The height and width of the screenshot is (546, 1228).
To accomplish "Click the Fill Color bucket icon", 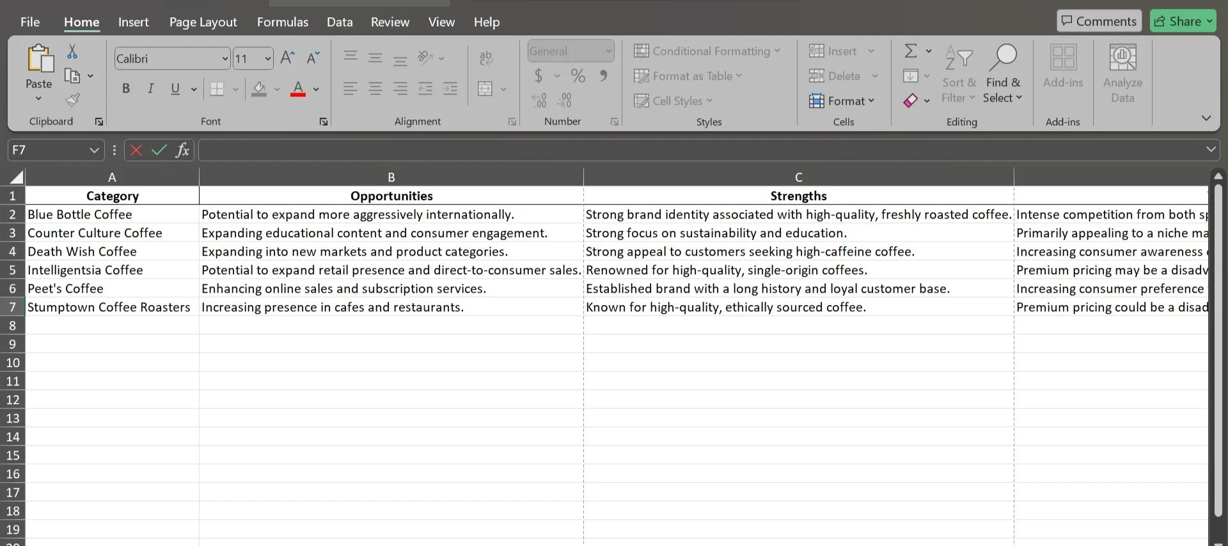I will point(259,89).
